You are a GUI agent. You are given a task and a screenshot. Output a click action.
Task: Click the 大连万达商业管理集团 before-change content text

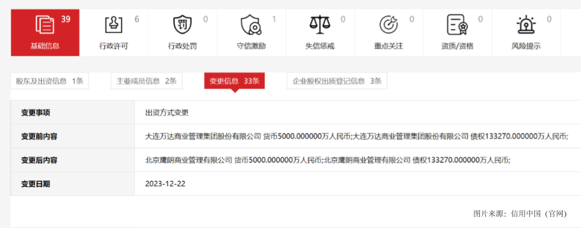click(357, 136)
